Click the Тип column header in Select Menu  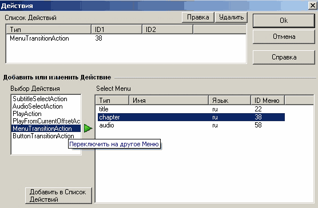[x=112, y=101]
